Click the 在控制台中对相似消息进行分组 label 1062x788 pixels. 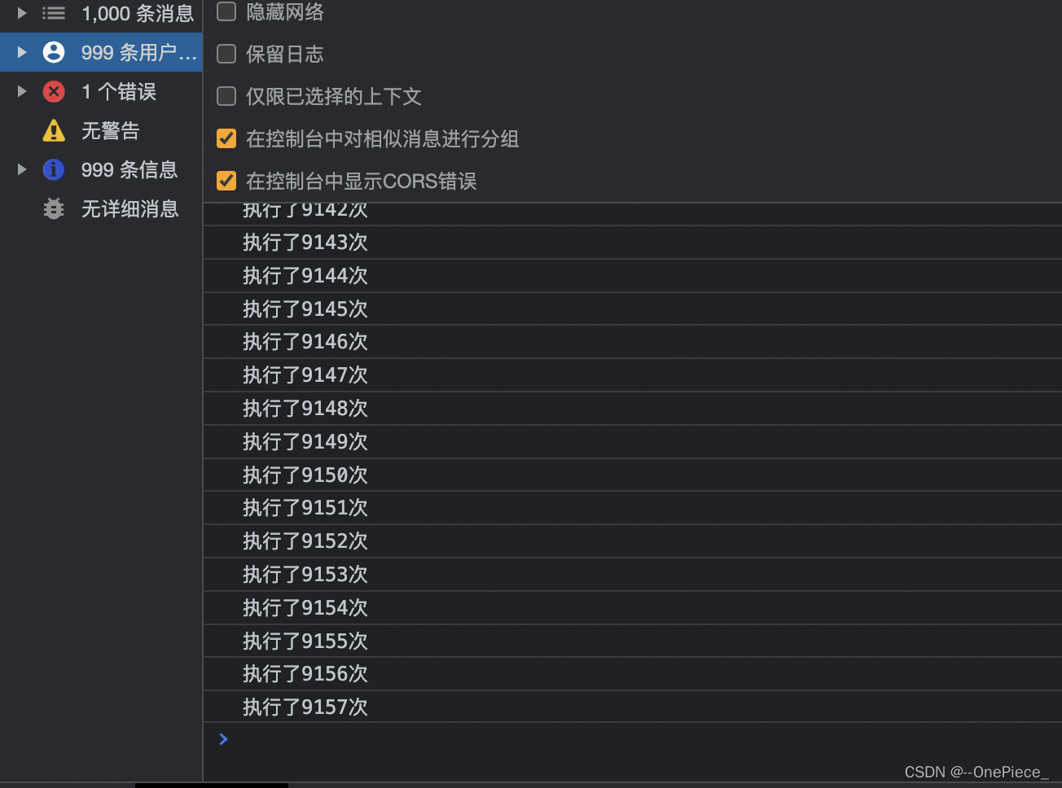coord(383,138)
